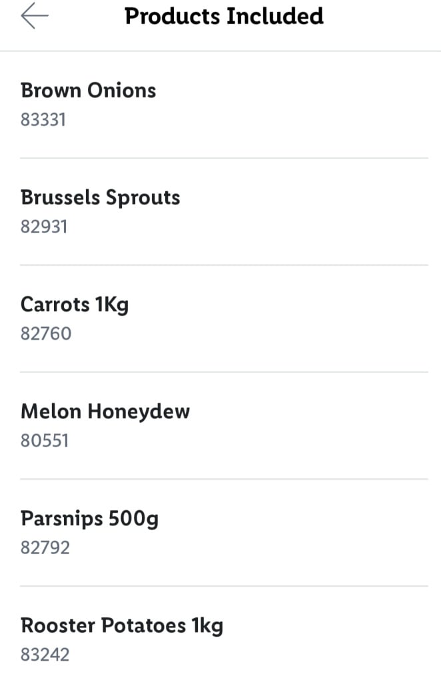Viewport: 441px width, 682px height.
Task: Select code 80551 under Melon Honeydew
Action: 44,440
